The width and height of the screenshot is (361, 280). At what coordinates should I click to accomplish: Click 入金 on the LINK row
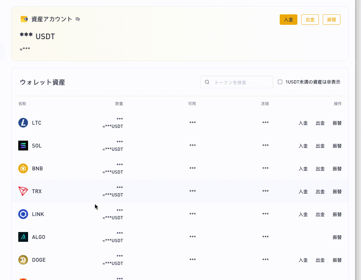coord(303,214)
